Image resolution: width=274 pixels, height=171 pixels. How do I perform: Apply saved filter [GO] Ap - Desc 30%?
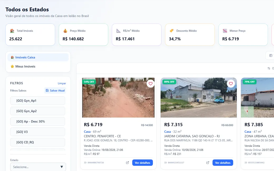[x=38, y=122]
